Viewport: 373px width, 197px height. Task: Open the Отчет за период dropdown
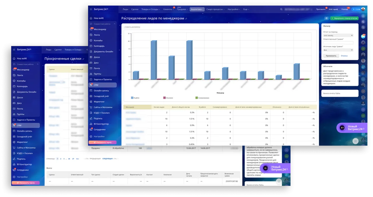point(338,36)
